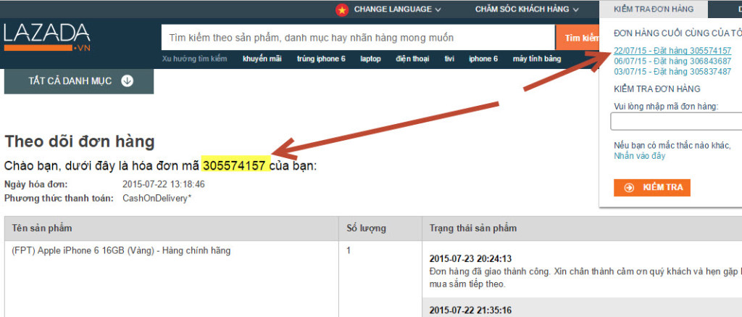The height and width of the screenshot is (317, 742).
Task: Select the tivi trending search
Action: click(x=449, y=59)
